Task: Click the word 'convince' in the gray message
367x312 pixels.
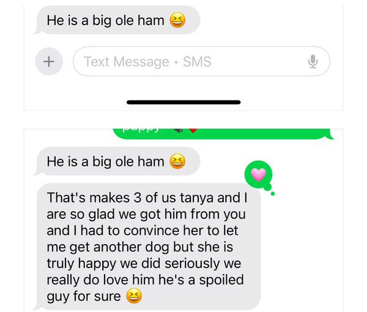Action: pyautogui.click(x=152, y=231)
